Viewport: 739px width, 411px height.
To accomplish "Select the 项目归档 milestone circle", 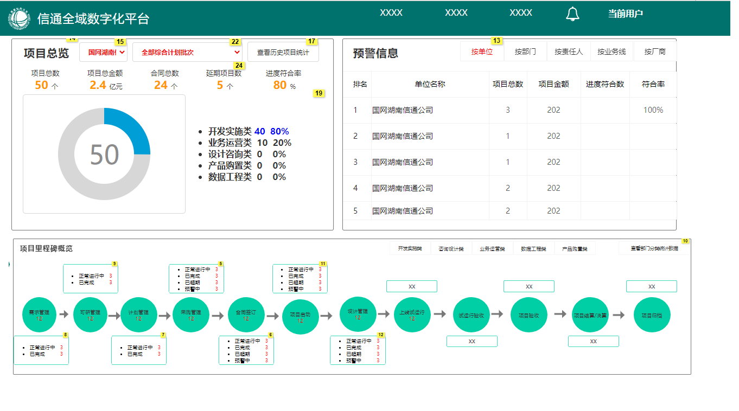I will tap(652, 315).
